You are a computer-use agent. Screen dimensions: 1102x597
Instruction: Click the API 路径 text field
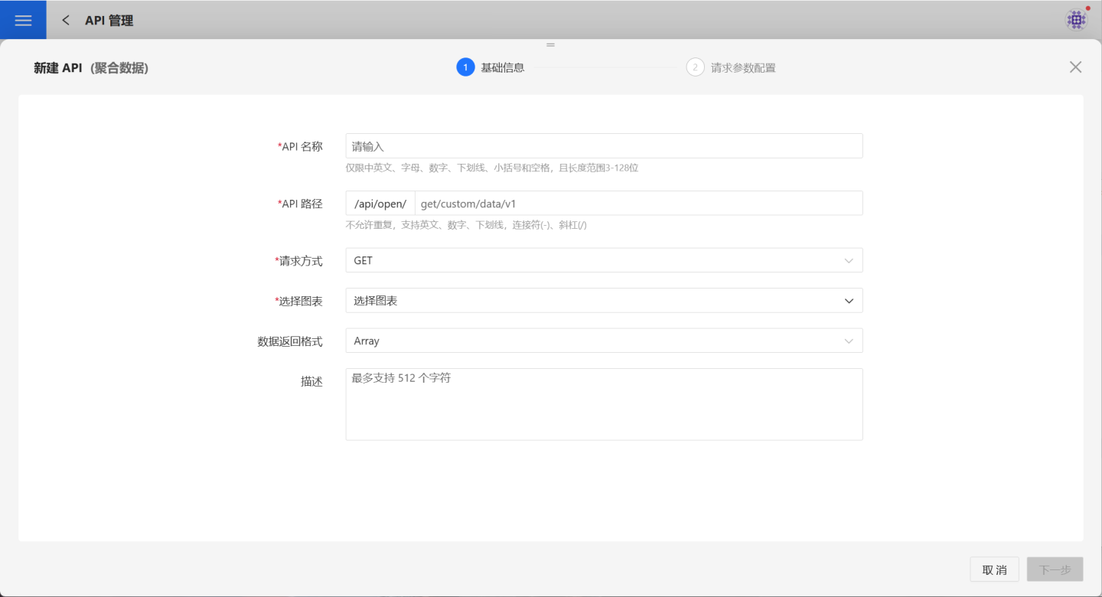point(637,204)
